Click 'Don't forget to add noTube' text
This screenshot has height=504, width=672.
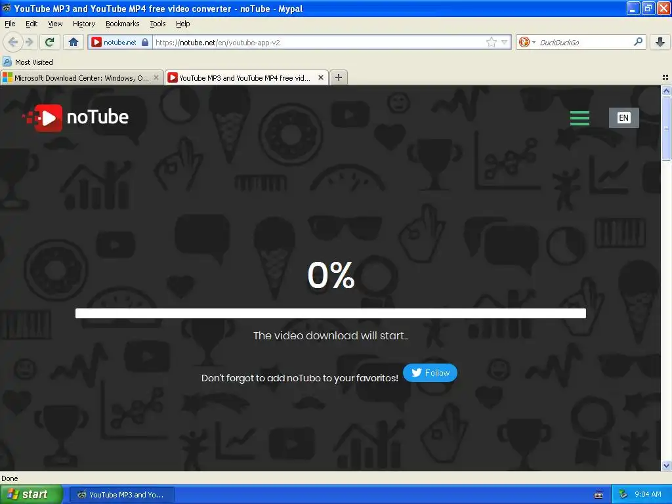pyautogui.click(x=299, y=378)
